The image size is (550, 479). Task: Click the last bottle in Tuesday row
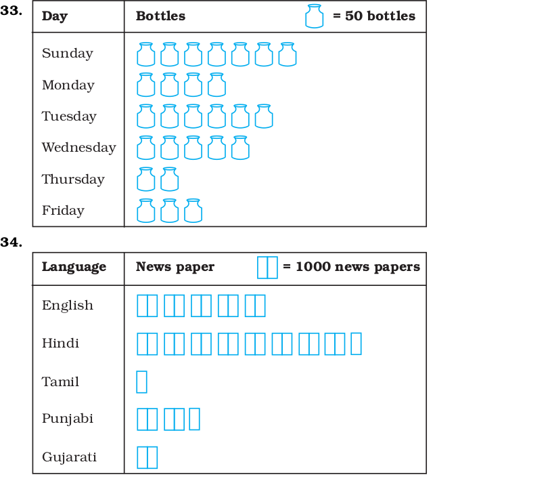click(264, 117)
